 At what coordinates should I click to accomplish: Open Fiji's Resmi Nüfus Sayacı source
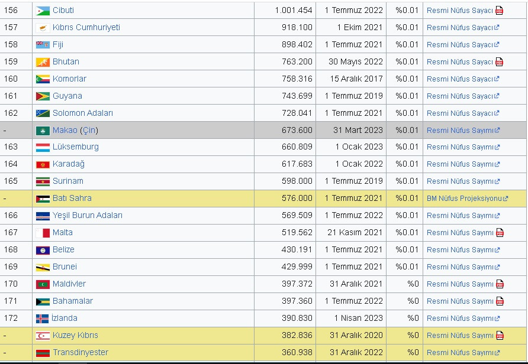(x=459, y=45)
